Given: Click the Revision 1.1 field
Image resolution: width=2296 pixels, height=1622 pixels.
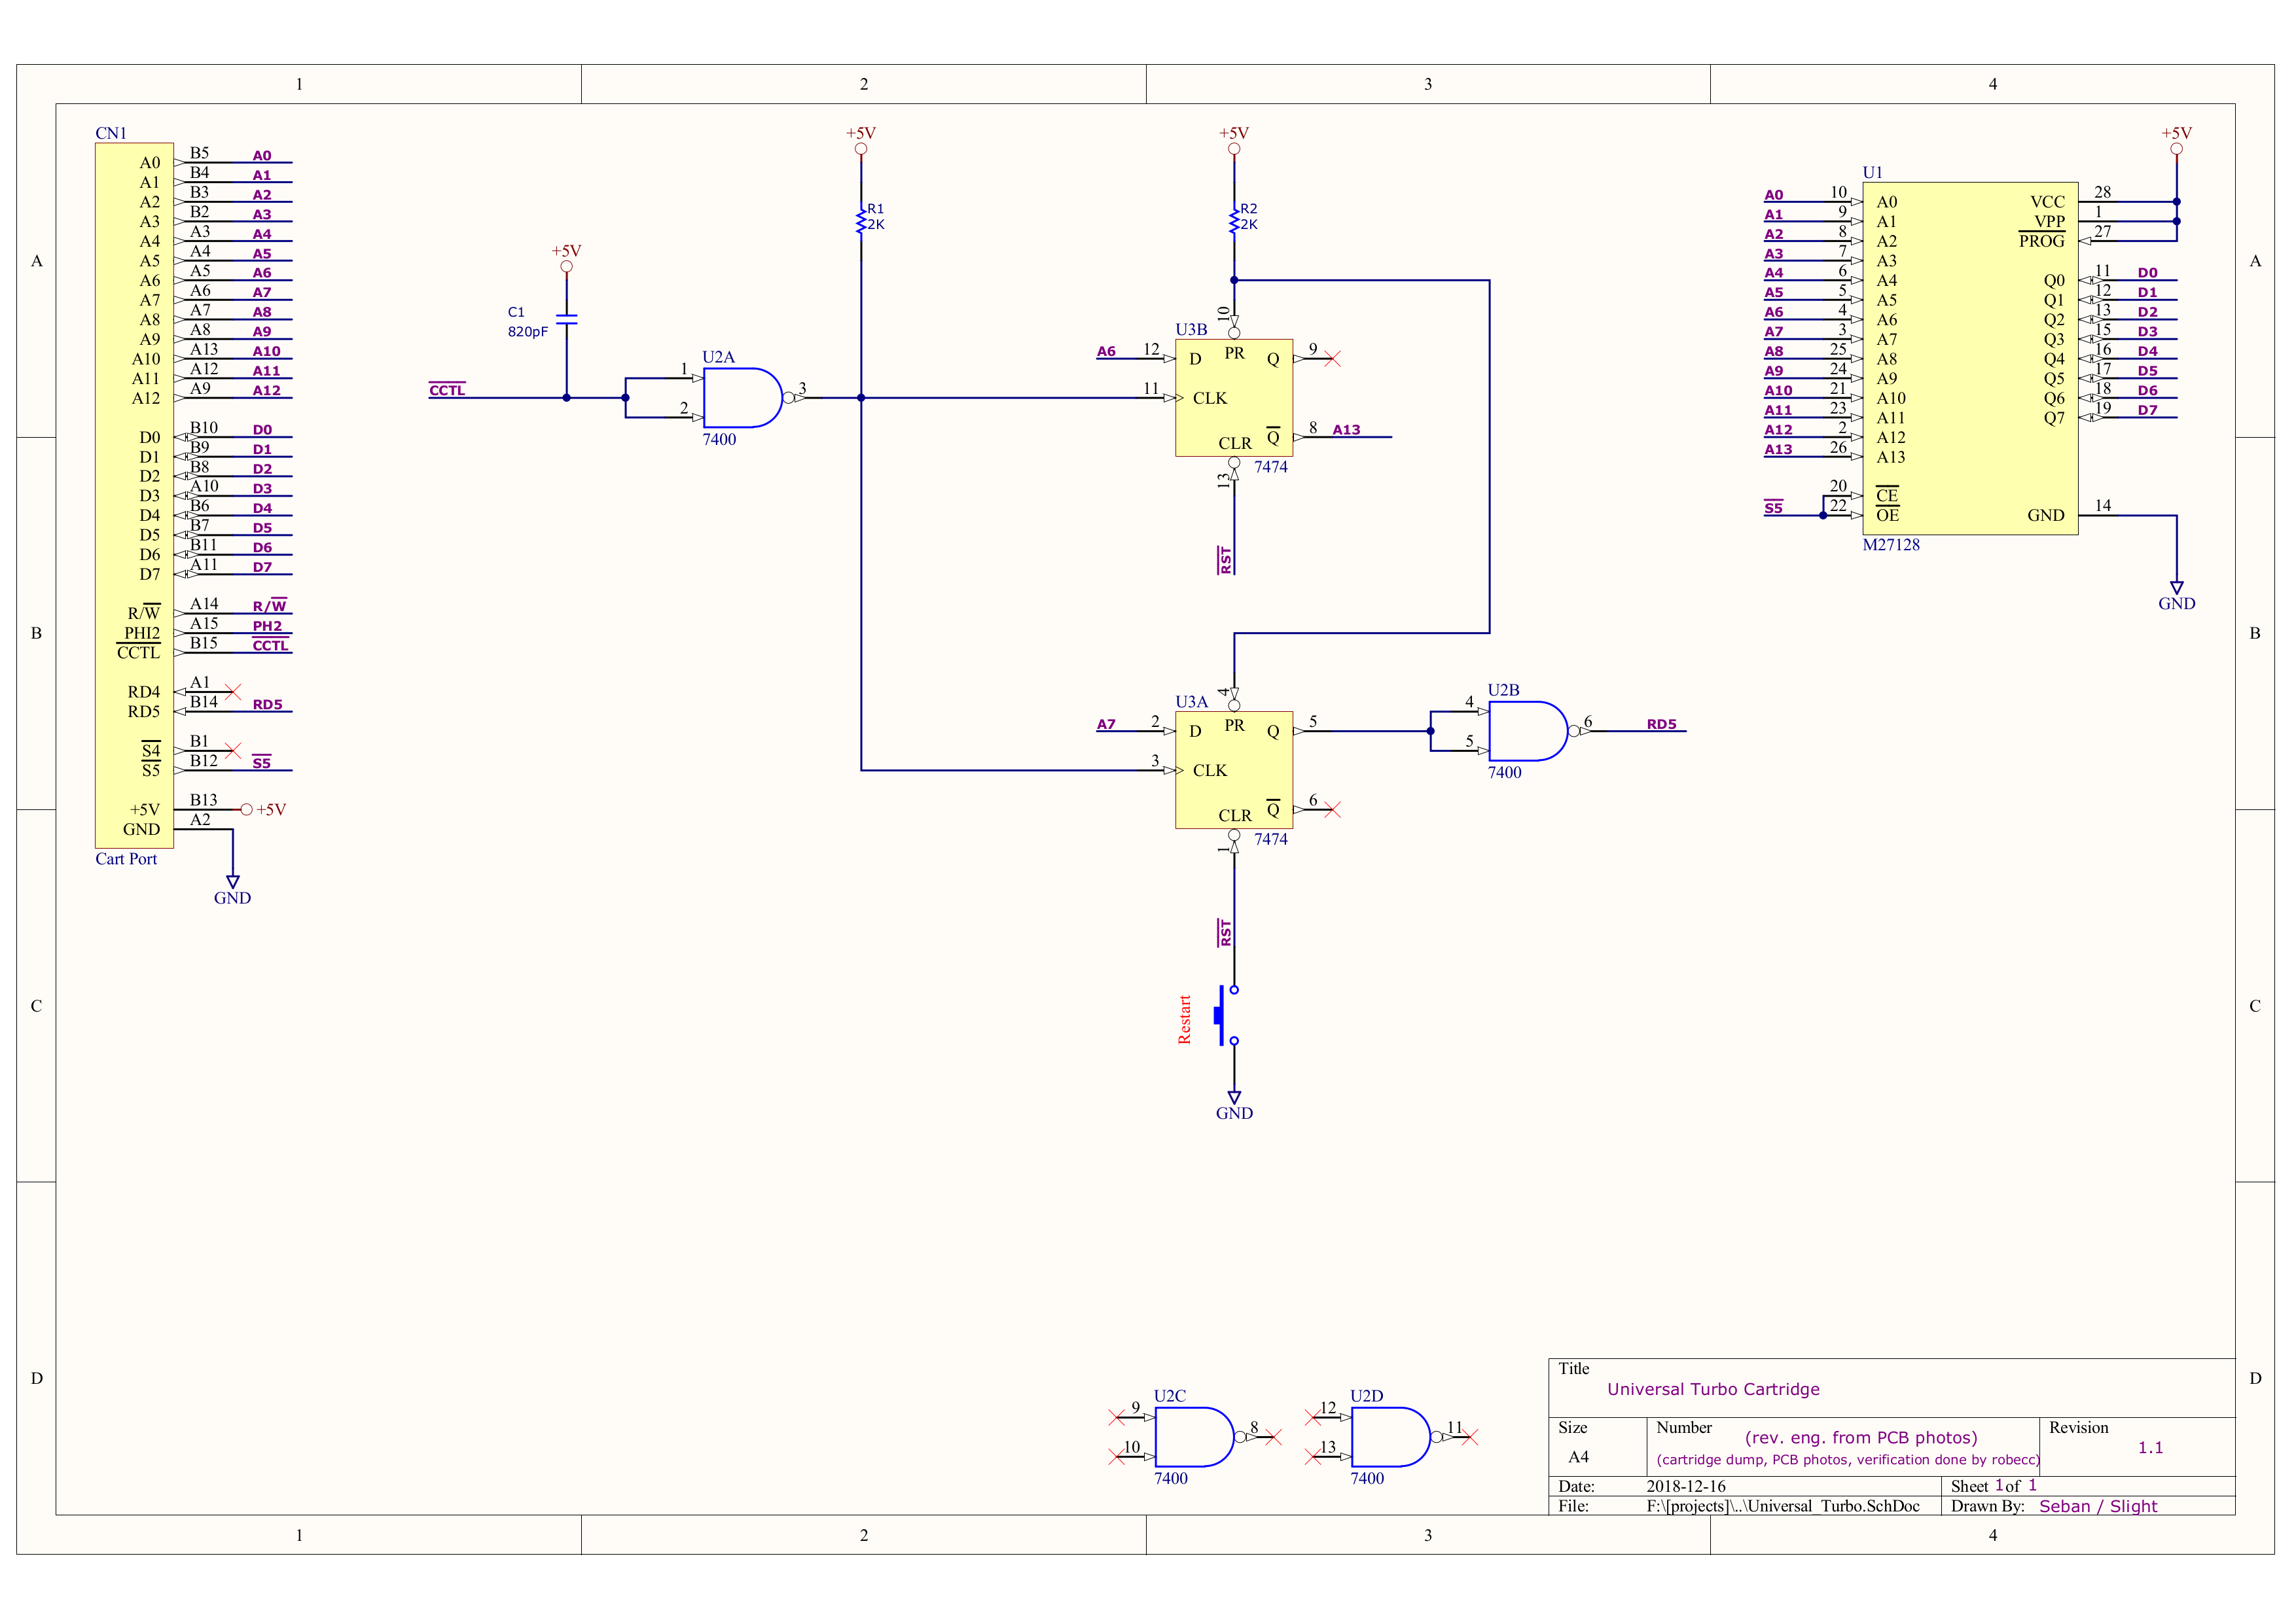Looking at the screenshot, I should coord(2150,1447).
